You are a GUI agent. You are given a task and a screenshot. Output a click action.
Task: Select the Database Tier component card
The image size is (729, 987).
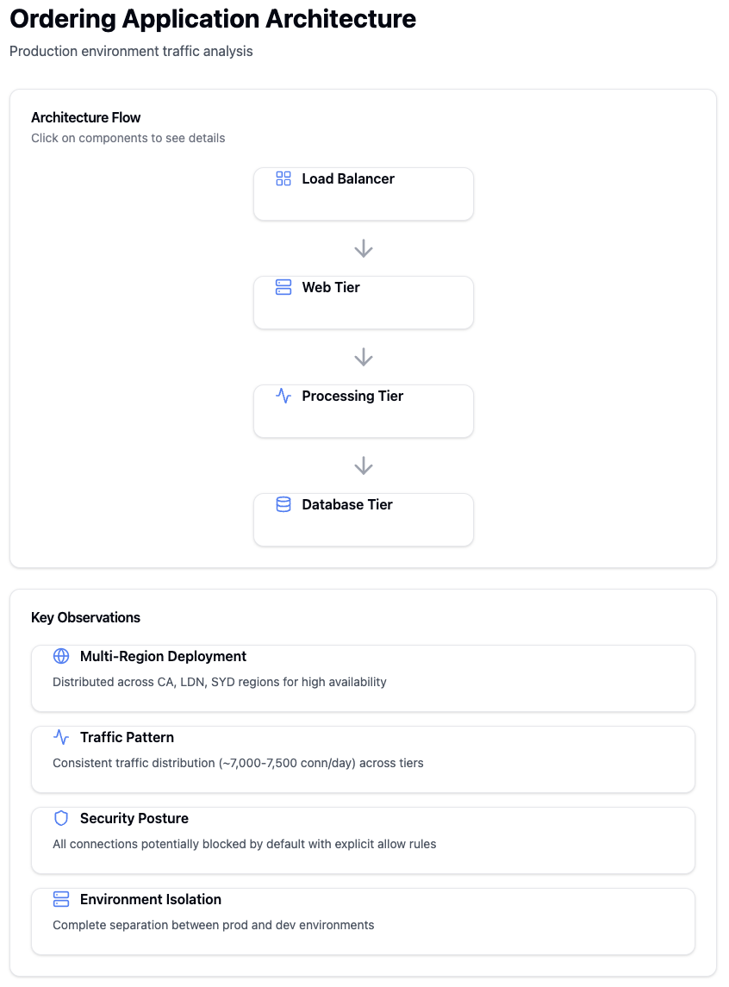pos(364,520)
